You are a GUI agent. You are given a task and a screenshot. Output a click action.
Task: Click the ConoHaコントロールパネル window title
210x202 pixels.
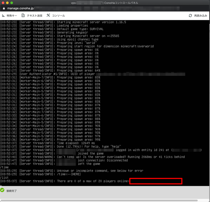coord(121,3)
